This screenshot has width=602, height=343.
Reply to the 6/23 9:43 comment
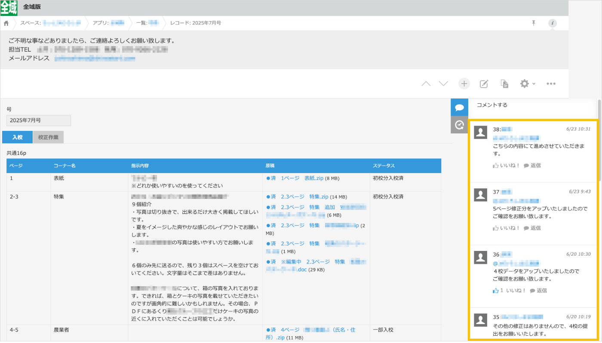point(532,228)
